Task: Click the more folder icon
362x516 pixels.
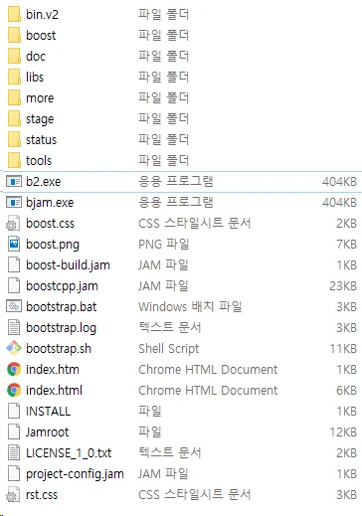Action: 14,98
